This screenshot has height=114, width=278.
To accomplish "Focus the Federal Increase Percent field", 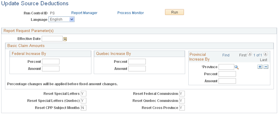I will pos(51,62).
